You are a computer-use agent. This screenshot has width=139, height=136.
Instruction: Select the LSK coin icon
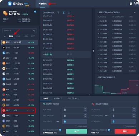pyautogui.click(x=4, y=53)
